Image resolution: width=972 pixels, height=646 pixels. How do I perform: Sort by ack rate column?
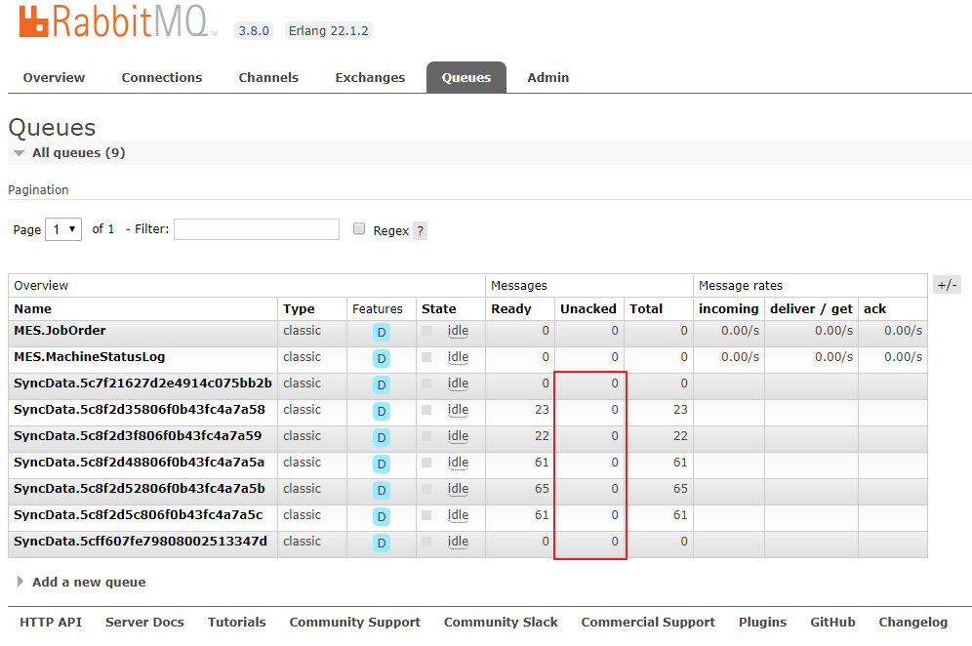tap(874, 308)
